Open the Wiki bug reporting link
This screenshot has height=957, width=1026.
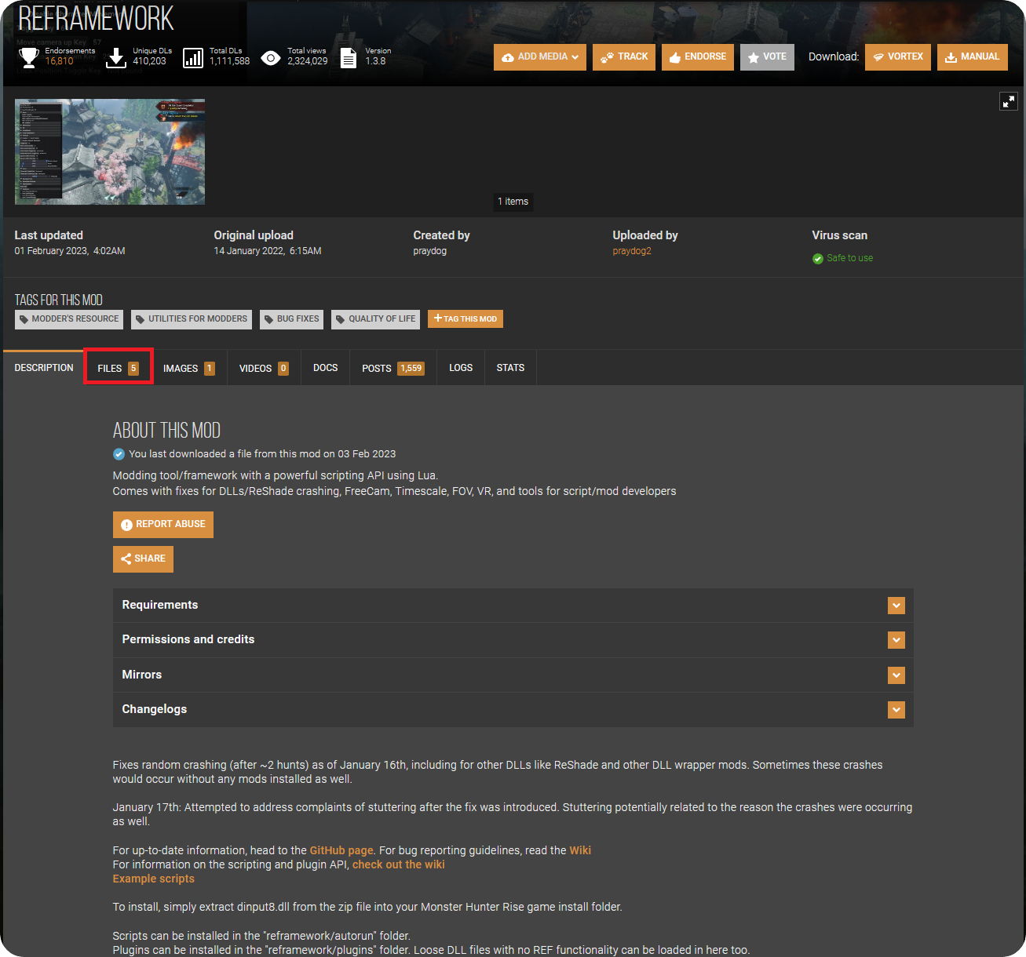580,850
